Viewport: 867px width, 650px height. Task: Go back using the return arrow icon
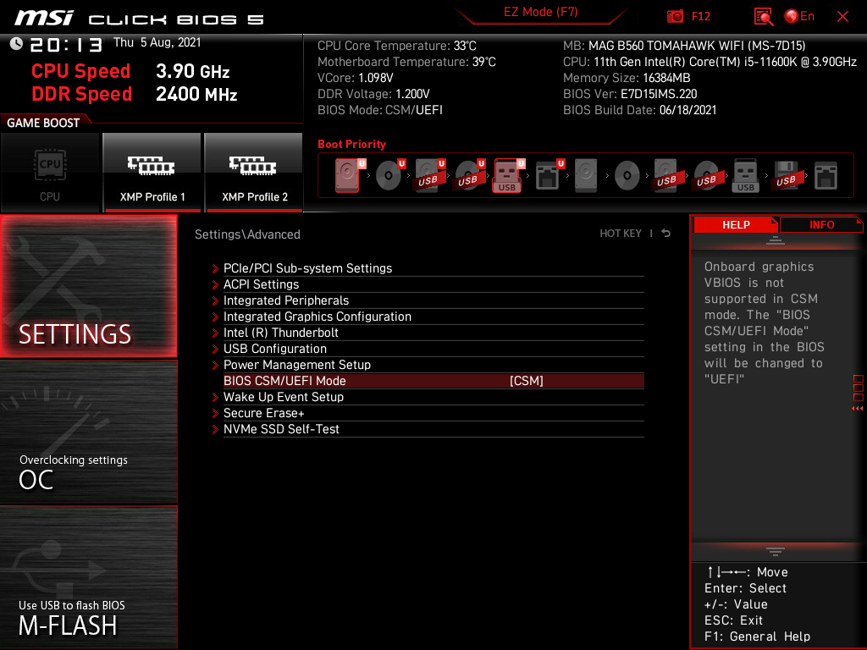(x=666, y=234)
